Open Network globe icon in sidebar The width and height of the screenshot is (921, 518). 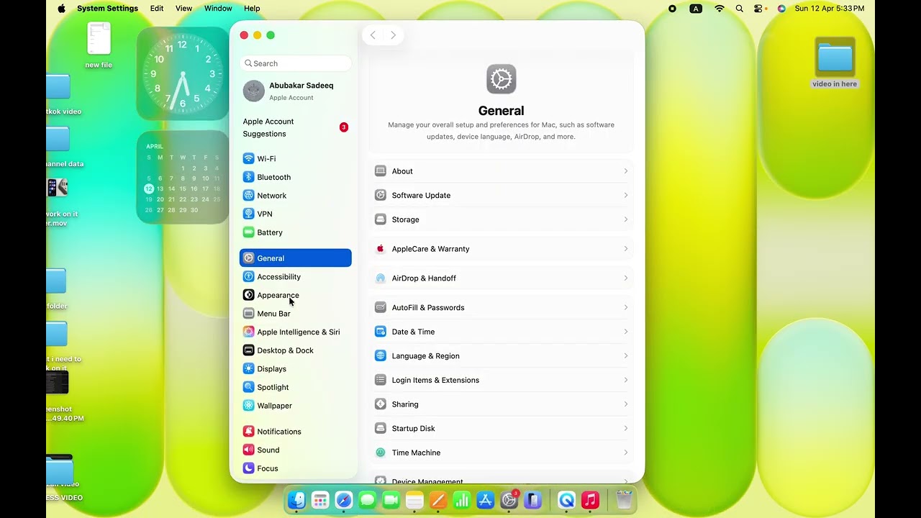[x=248, y=196]
